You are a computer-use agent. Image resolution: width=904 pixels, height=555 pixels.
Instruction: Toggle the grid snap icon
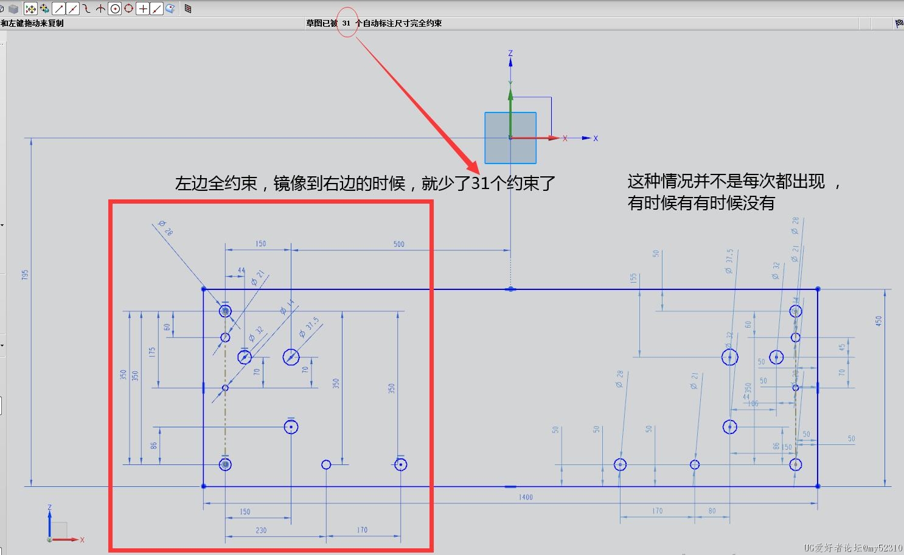pyautogui.click(x=188, y=9)
